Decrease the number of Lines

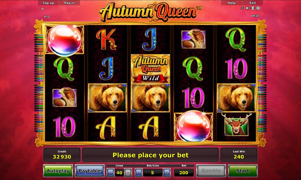[x=110, y=173]
